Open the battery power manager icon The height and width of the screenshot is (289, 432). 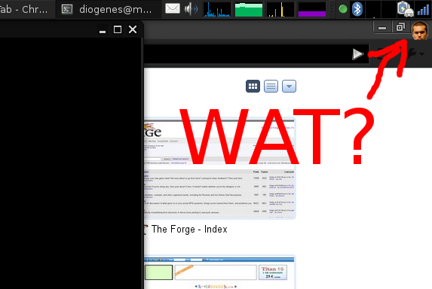pos(406,9)
